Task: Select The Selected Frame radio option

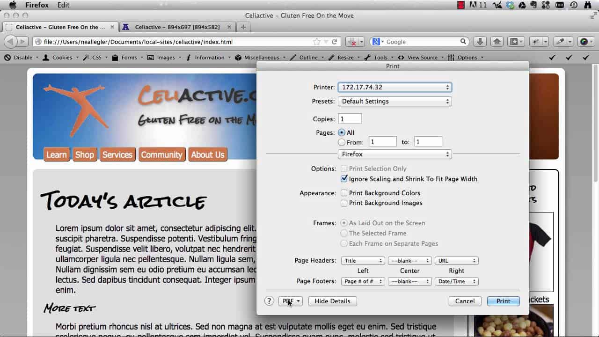Action: tap(344, 233)
